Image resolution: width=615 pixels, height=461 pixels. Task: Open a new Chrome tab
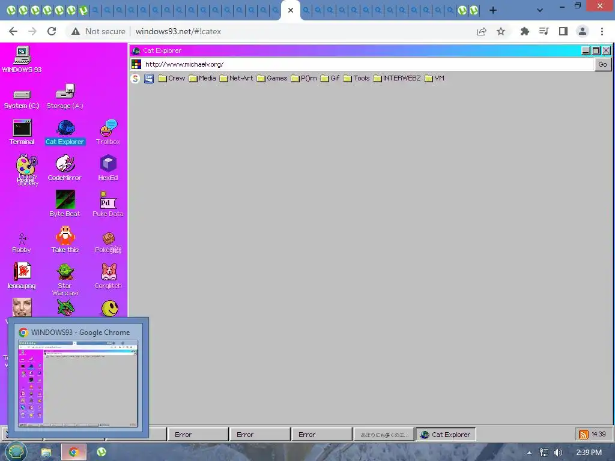tap(493, 10)
